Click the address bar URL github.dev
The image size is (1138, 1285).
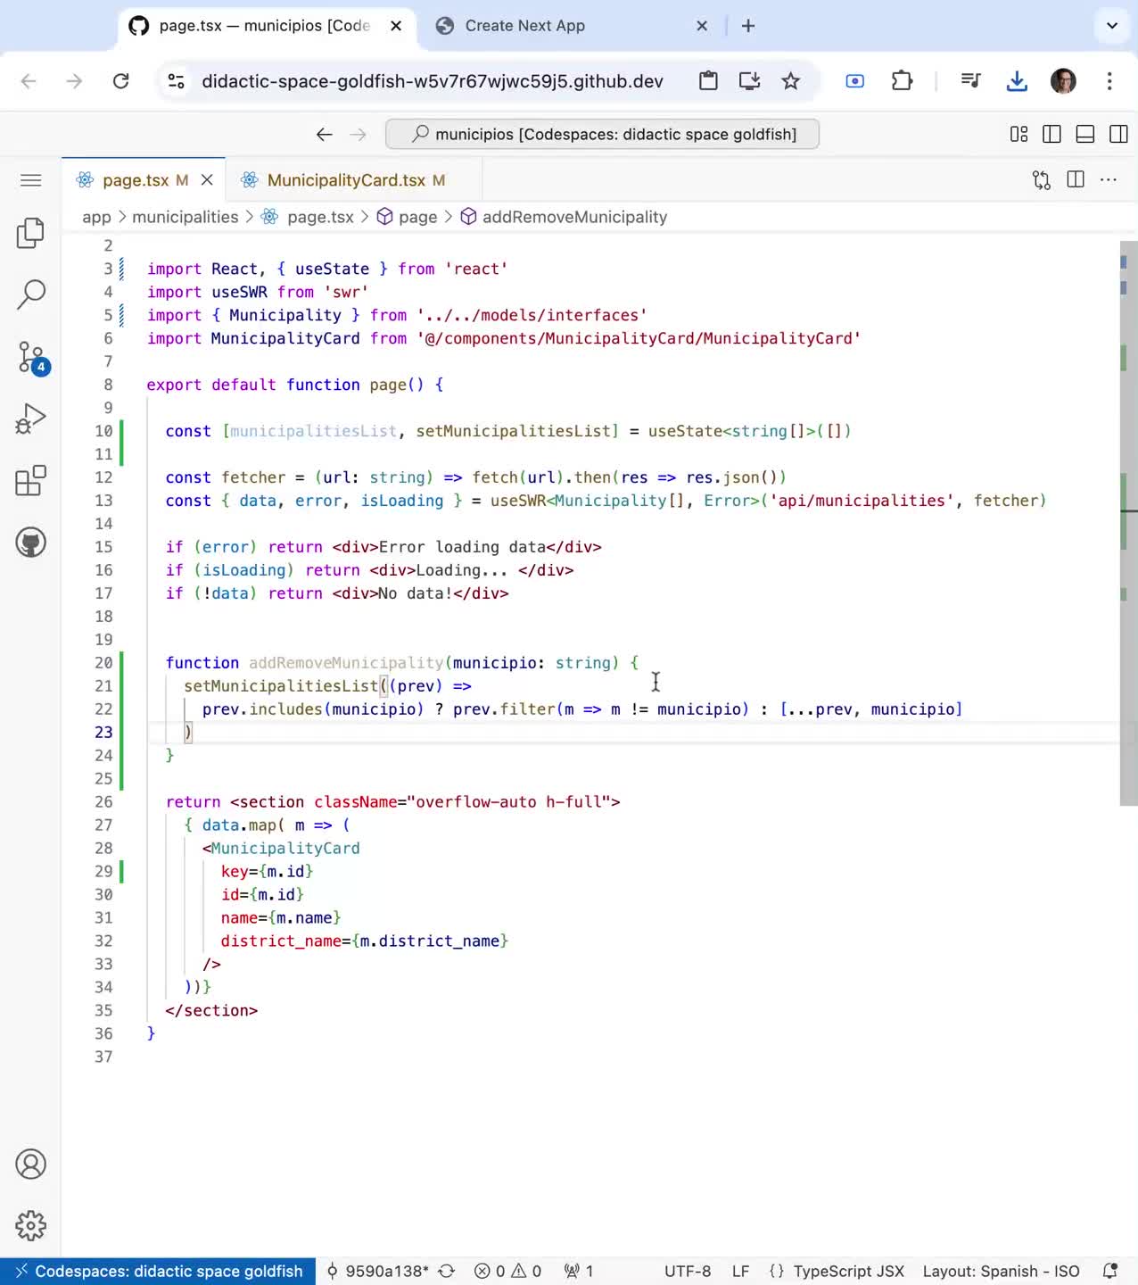coord(433,81)
